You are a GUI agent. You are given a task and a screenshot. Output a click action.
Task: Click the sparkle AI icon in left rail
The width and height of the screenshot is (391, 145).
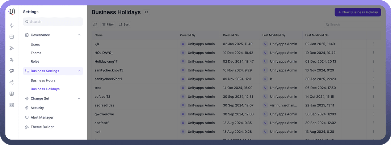[x=12, y=48]
